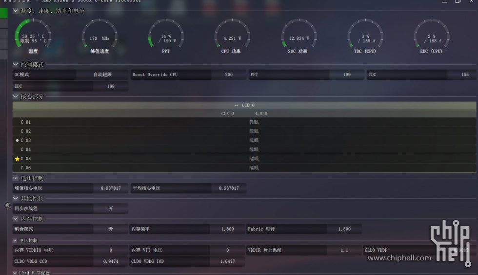Click the CPU 功率 gauge 4.221 W
This screenshot has width=478, height=275.
[x=232, y=34]
